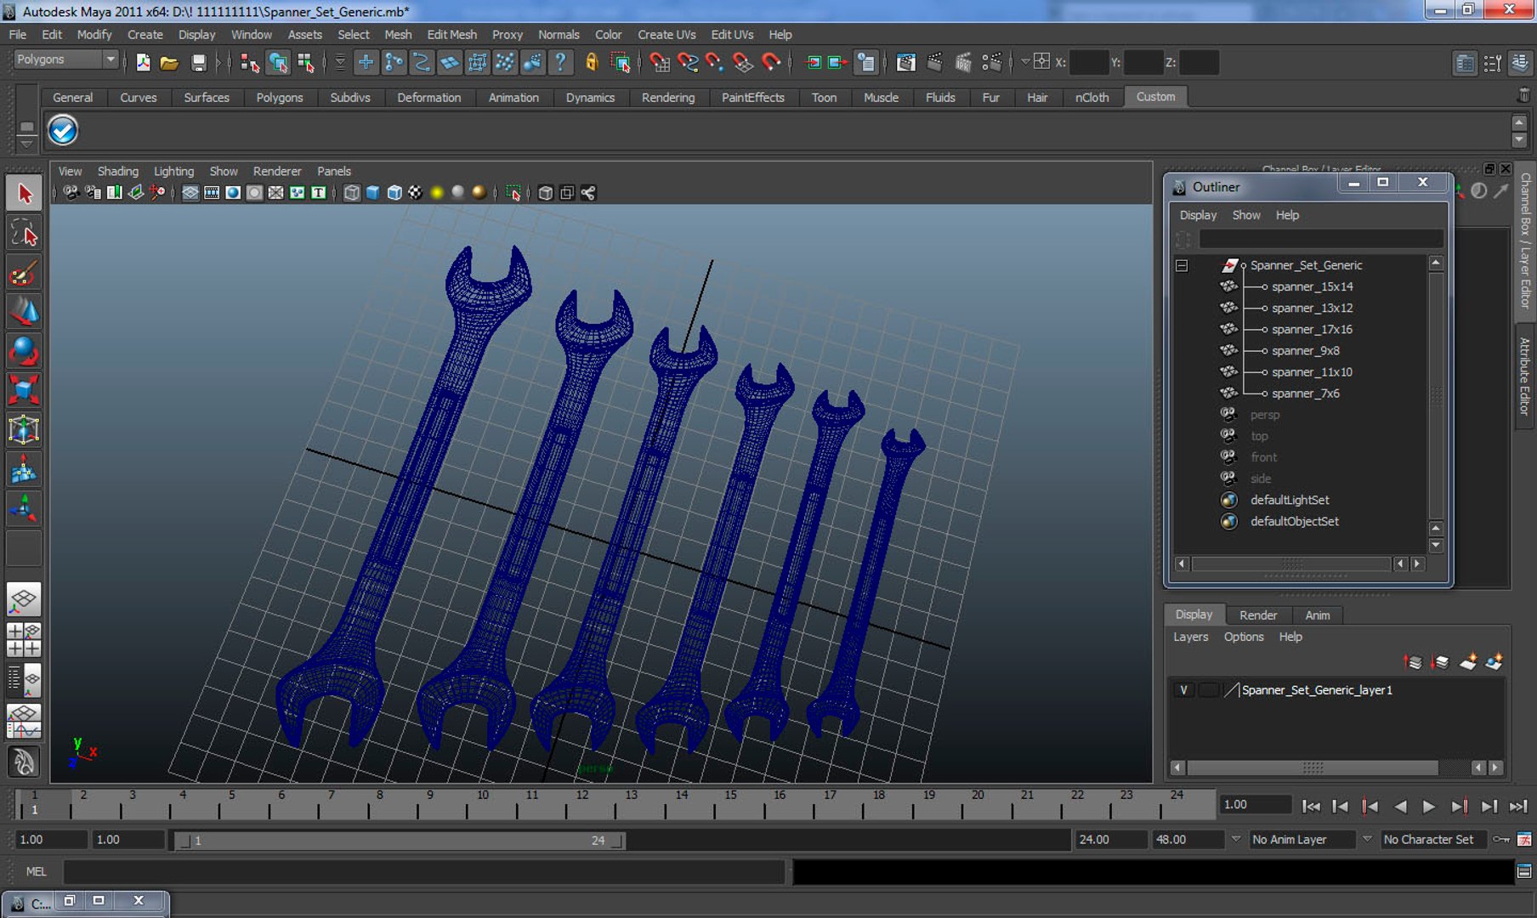The image size is (1537, 918).
Task: Click the blue checkmark custom shelf icon
Action: coord(63,130)
